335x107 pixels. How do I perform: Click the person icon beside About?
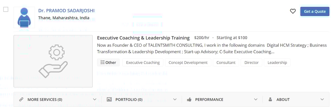(270, 99)
